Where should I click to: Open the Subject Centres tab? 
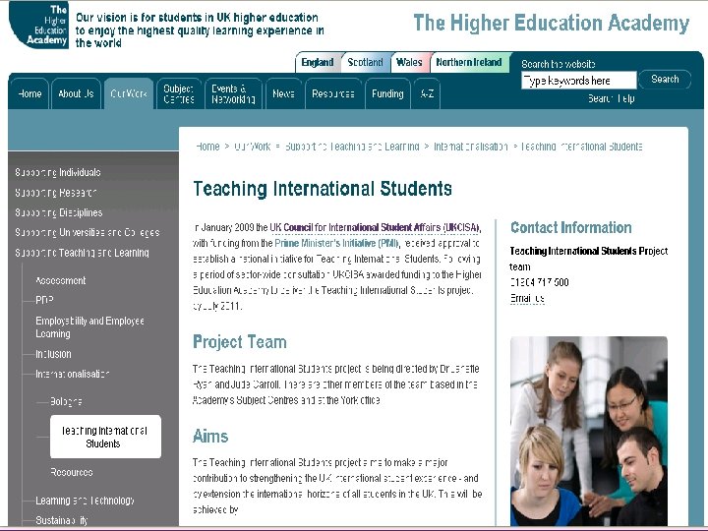179,94
